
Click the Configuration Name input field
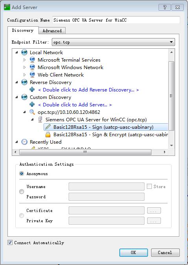pyautogui.click(x=116, y=20)
